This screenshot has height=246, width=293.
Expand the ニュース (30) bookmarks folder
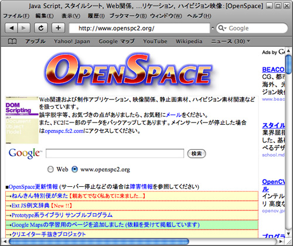point(230,42)
